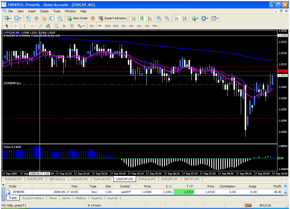Select the Vertical Line drawing tool
This screenshot has height=209, width=290.
click(24, 26)
